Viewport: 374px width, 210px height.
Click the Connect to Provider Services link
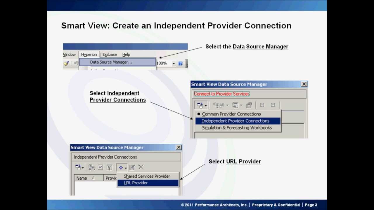pyautogui.click(x=221, y=94)
